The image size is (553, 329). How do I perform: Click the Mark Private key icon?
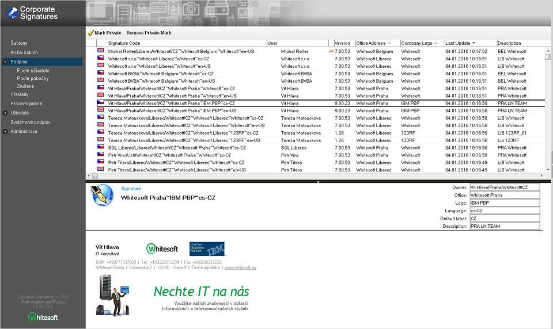(91, 33)
